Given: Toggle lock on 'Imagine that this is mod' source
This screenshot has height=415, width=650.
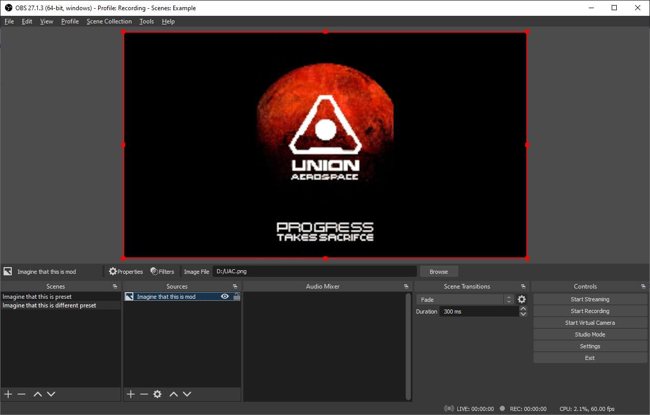Looking at the screenshot, I should (236, 297).
